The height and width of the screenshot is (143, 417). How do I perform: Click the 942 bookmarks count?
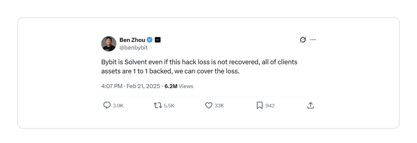click(x=270, y=106)
